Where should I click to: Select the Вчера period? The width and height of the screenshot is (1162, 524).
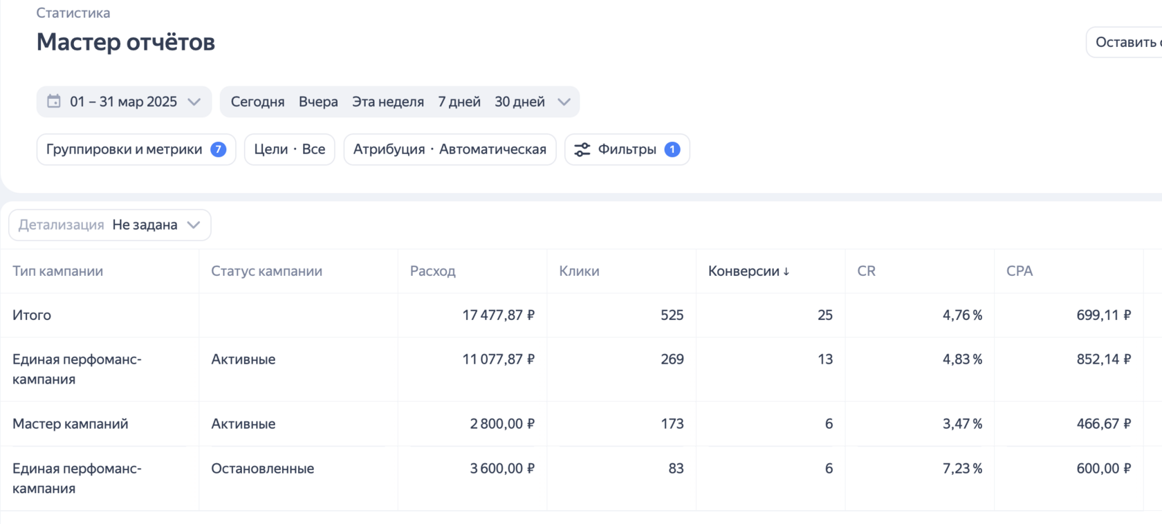pyautogui.click(x=318, y=102)
